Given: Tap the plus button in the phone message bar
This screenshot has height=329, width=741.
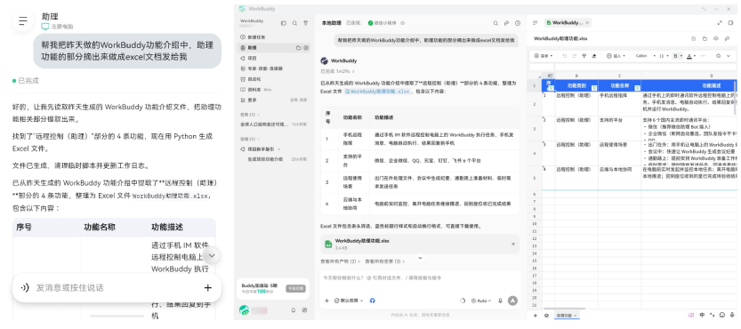Looking at the screenshot, I should tap(208, 288).
